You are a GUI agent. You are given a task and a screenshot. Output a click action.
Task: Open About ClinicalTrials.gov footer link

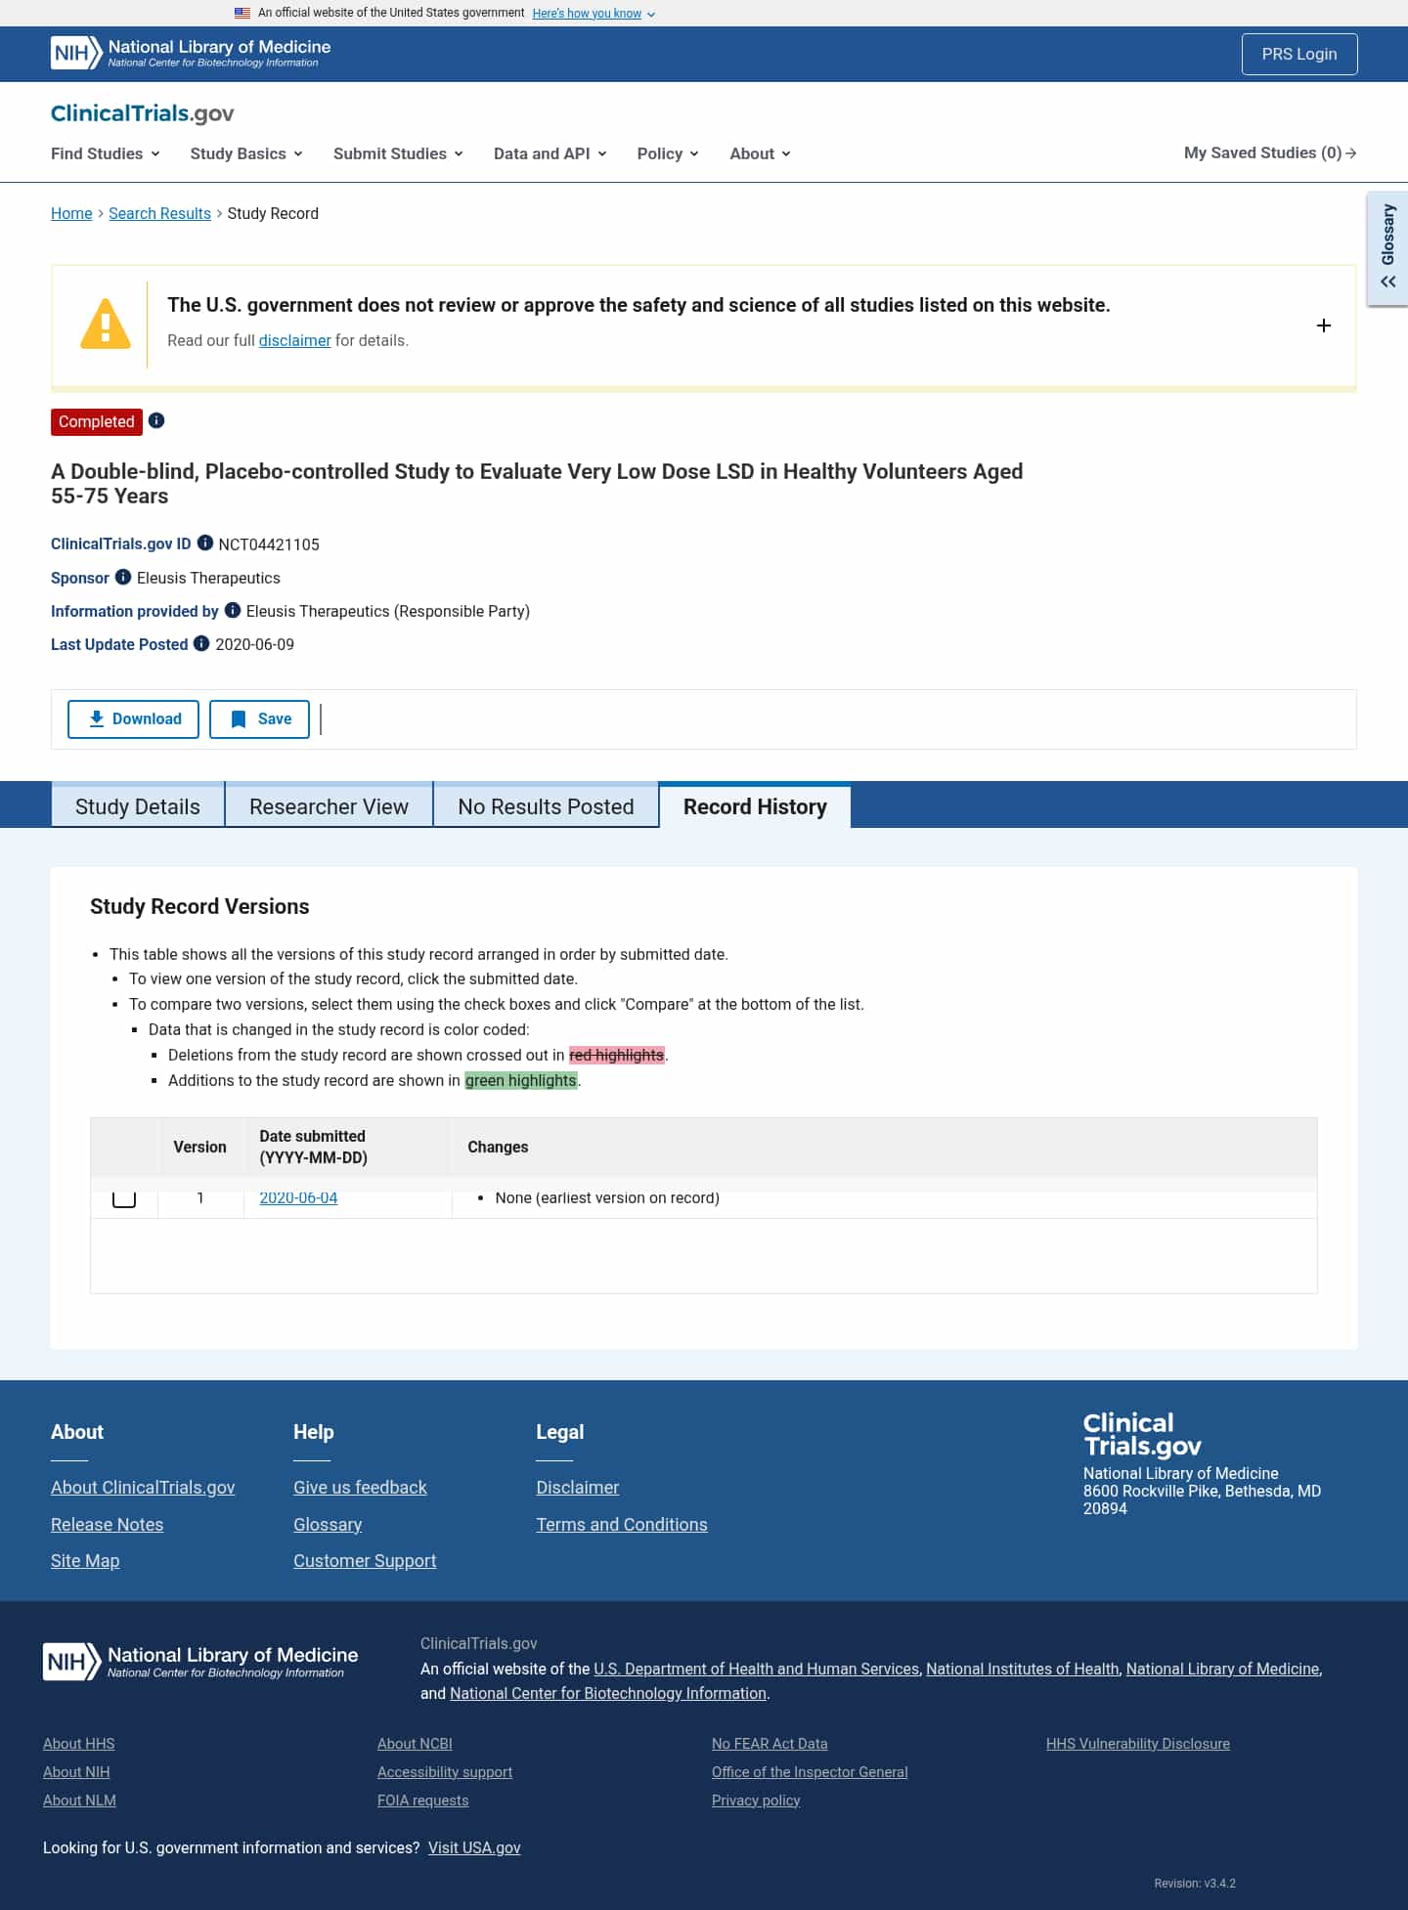[x=143, y=1487]
